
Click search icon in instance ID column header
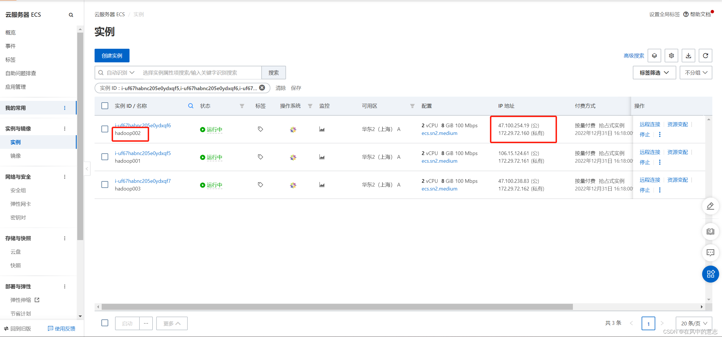[x=191, y=106]
